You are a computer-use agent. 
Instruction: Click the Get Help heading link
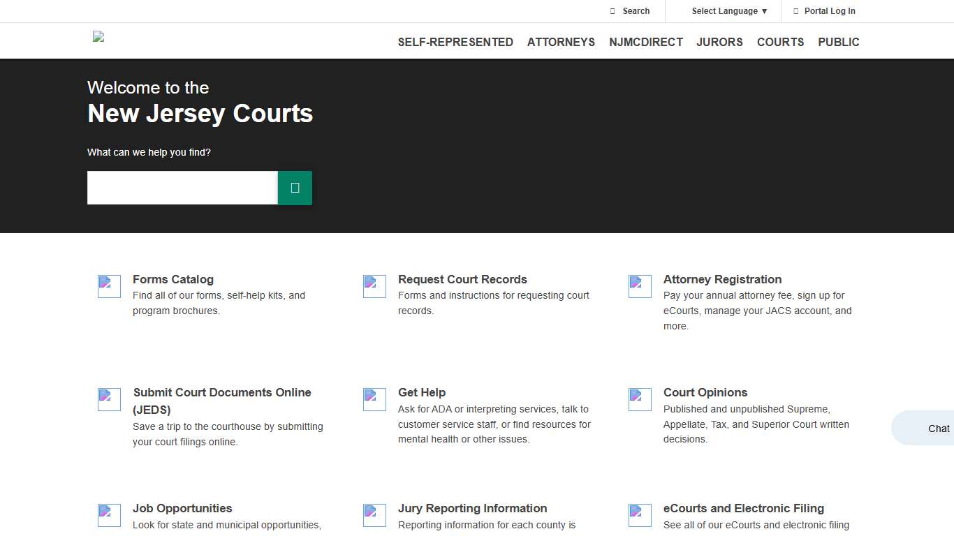coord(422,392)
